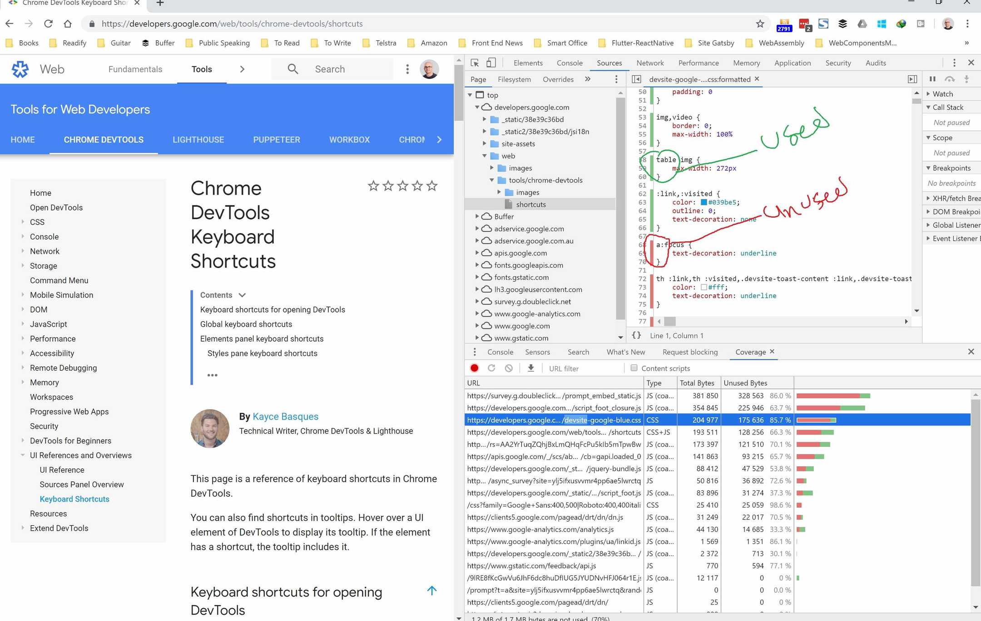981x621 pixels.
Task: Toggle device toolbar icon in DevTools
Action: click(x=491, y=63)
